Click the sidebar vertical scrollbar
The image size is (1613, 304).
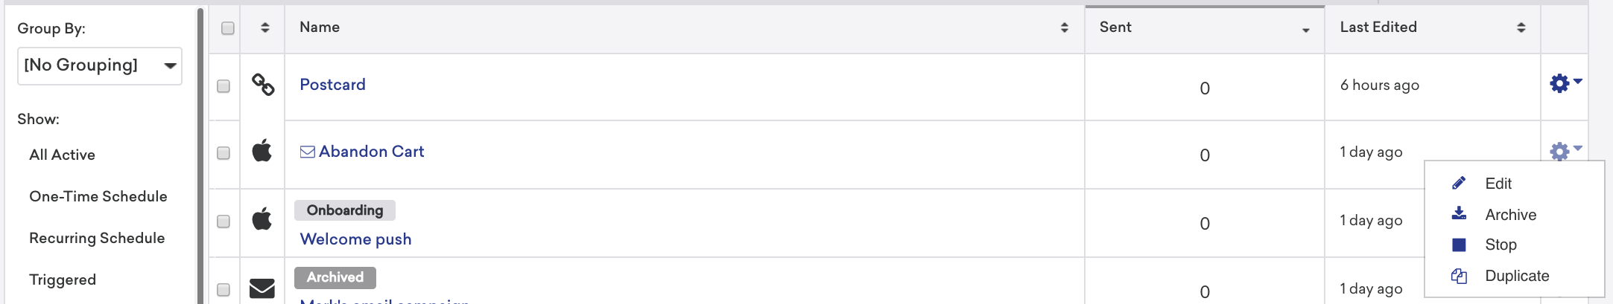pyautogui.click(x=200, y=155)
